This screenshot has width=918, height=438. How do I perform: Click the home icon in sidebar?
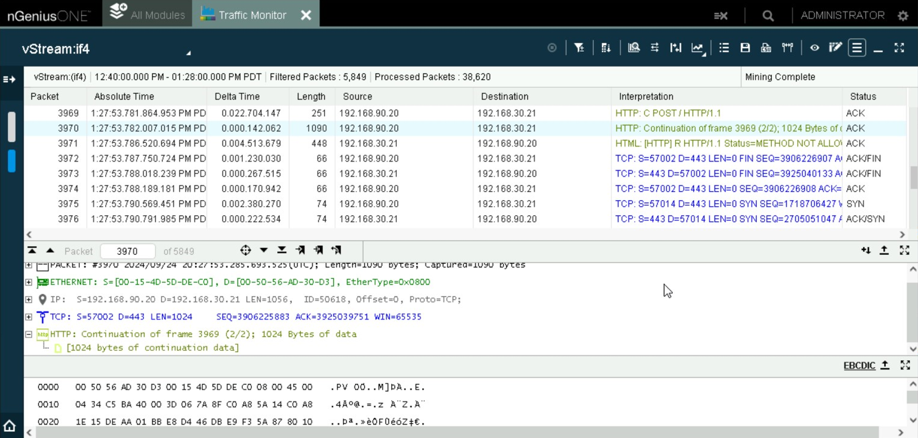point(10,426)
